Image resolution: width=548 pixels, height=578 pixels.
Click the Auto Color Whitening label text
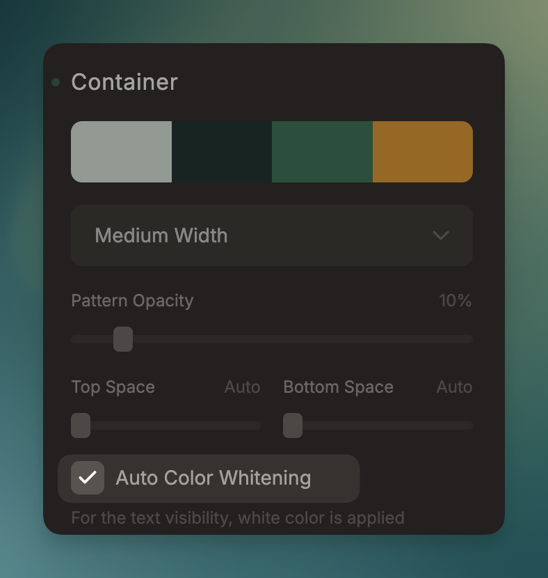[213, 478]
